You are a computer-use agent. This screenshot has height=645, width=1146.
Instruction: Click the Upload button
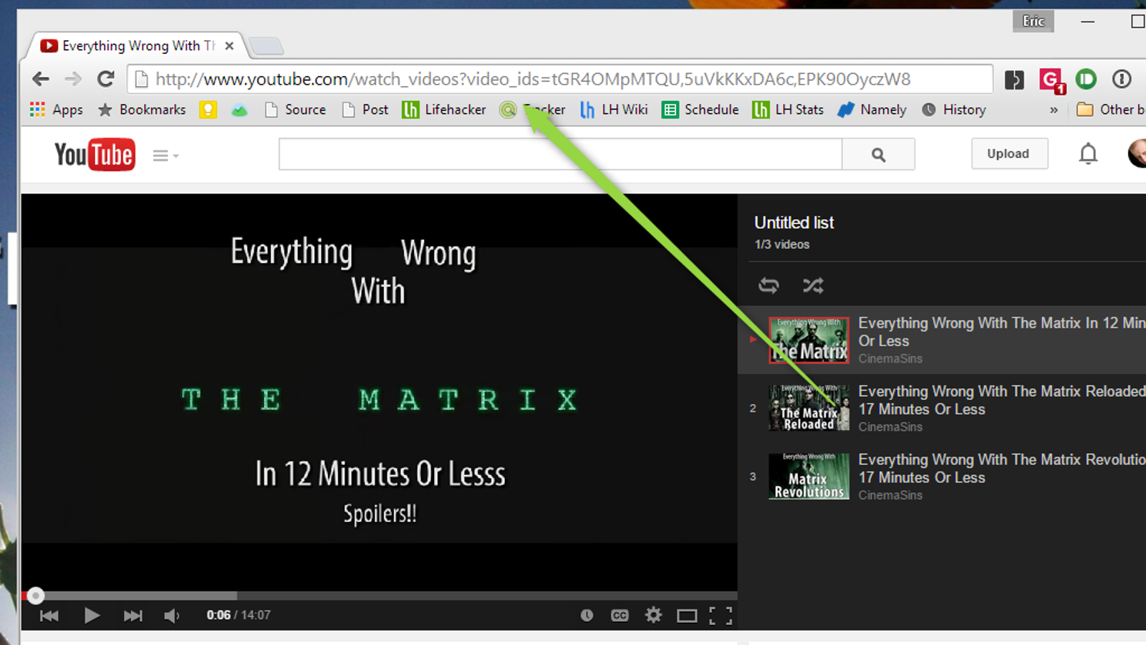[x=1008, y=154]
